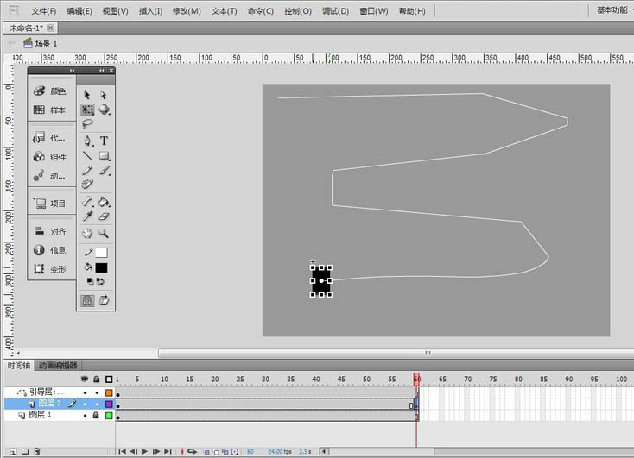Open the 组件 components panel
634x458 pixels.
[x=50, y=157]
